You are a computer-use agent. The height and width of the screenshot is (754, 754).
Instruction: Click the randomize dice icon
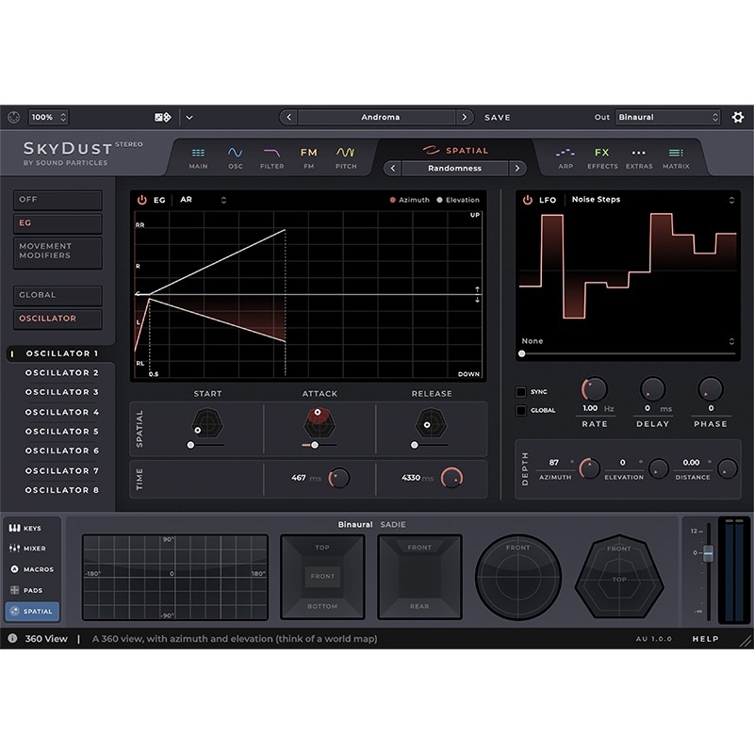[162, 117]
